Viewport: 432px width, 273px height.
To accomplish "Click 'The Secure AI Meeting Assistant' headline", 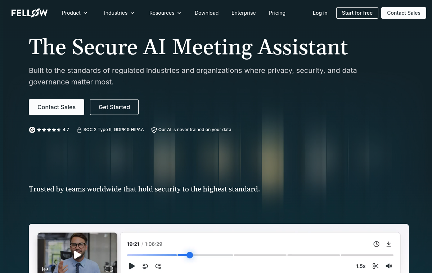I will [188, 47].
